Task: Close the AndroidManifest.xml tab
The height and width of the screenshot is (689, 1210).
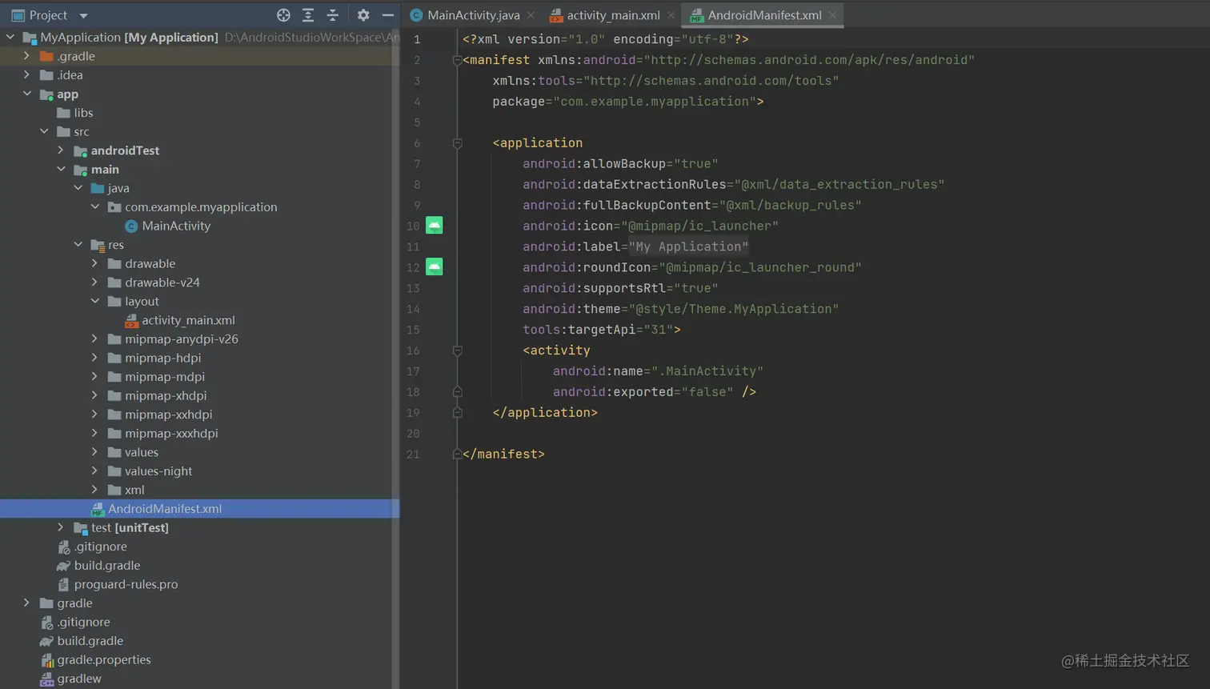Action: click(832, 15)
